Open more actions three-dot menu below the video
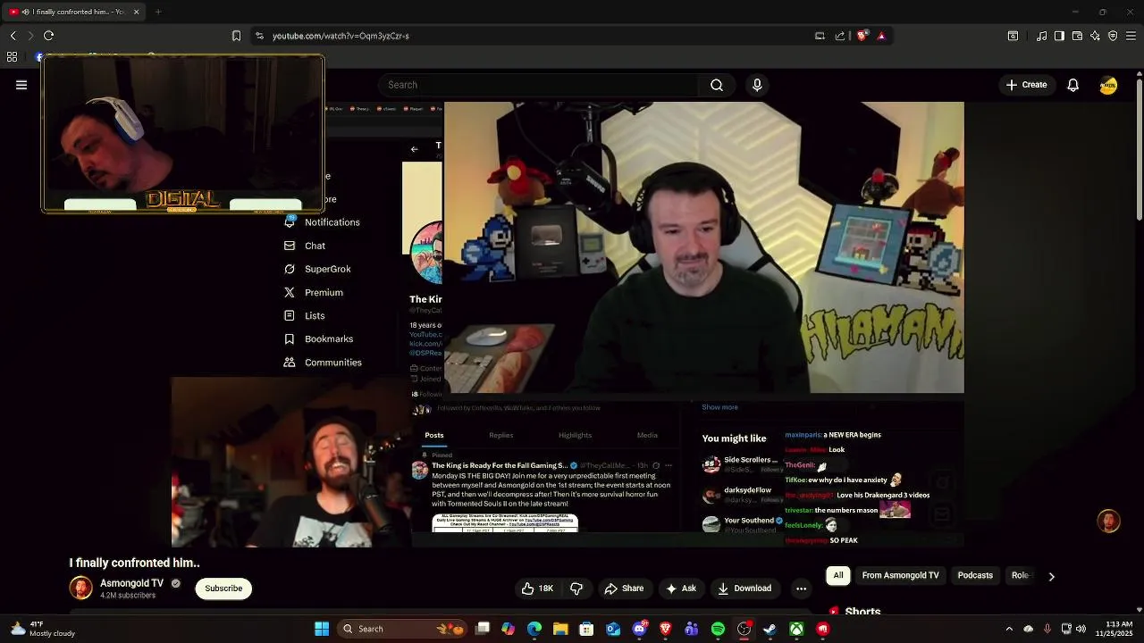 pos(801,589)
